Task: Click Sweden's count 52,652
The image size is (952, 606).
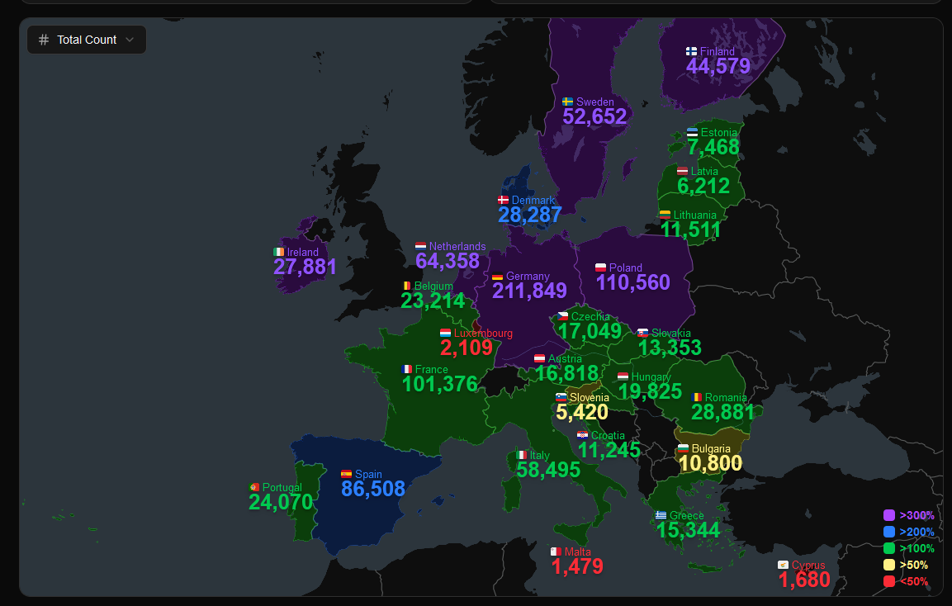Action: click(594, 116)
